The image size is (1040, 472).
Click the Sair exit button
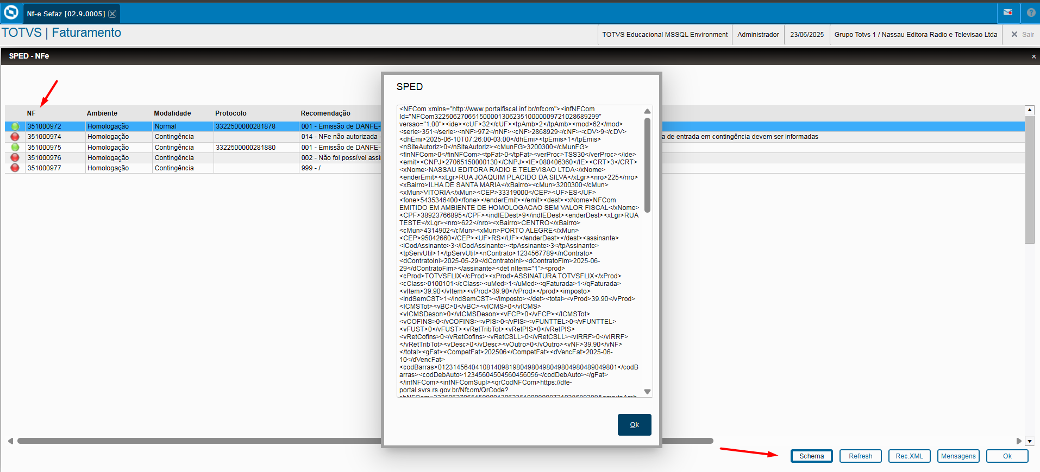1023,34
